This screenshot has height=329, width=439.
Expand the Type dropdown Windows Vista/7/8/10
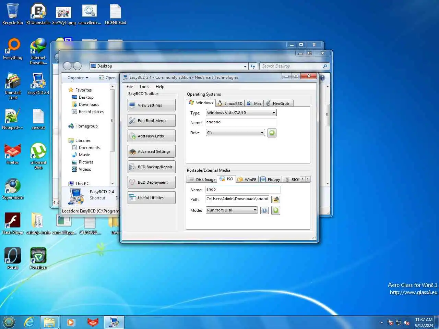tap(241, 113)
